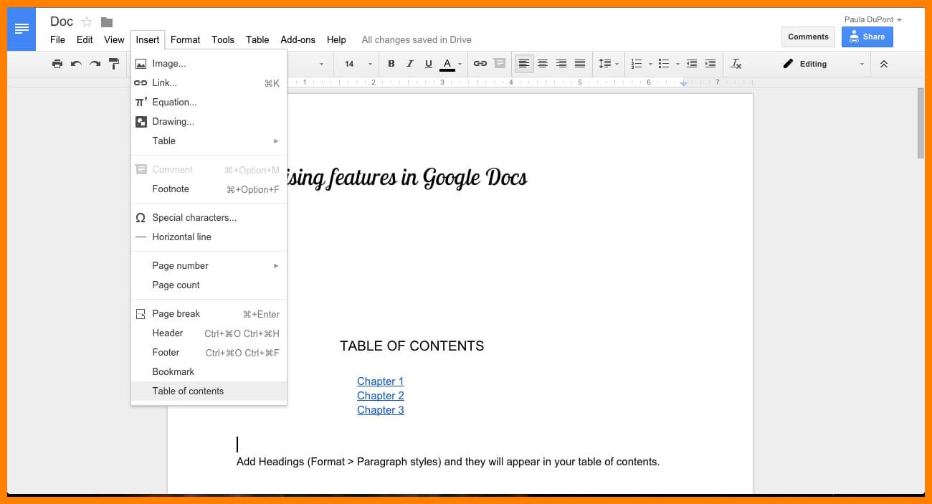This screenshot has height=504, width=932.
Task: Center align the paragraph
Action: click(x=543, y=64)
